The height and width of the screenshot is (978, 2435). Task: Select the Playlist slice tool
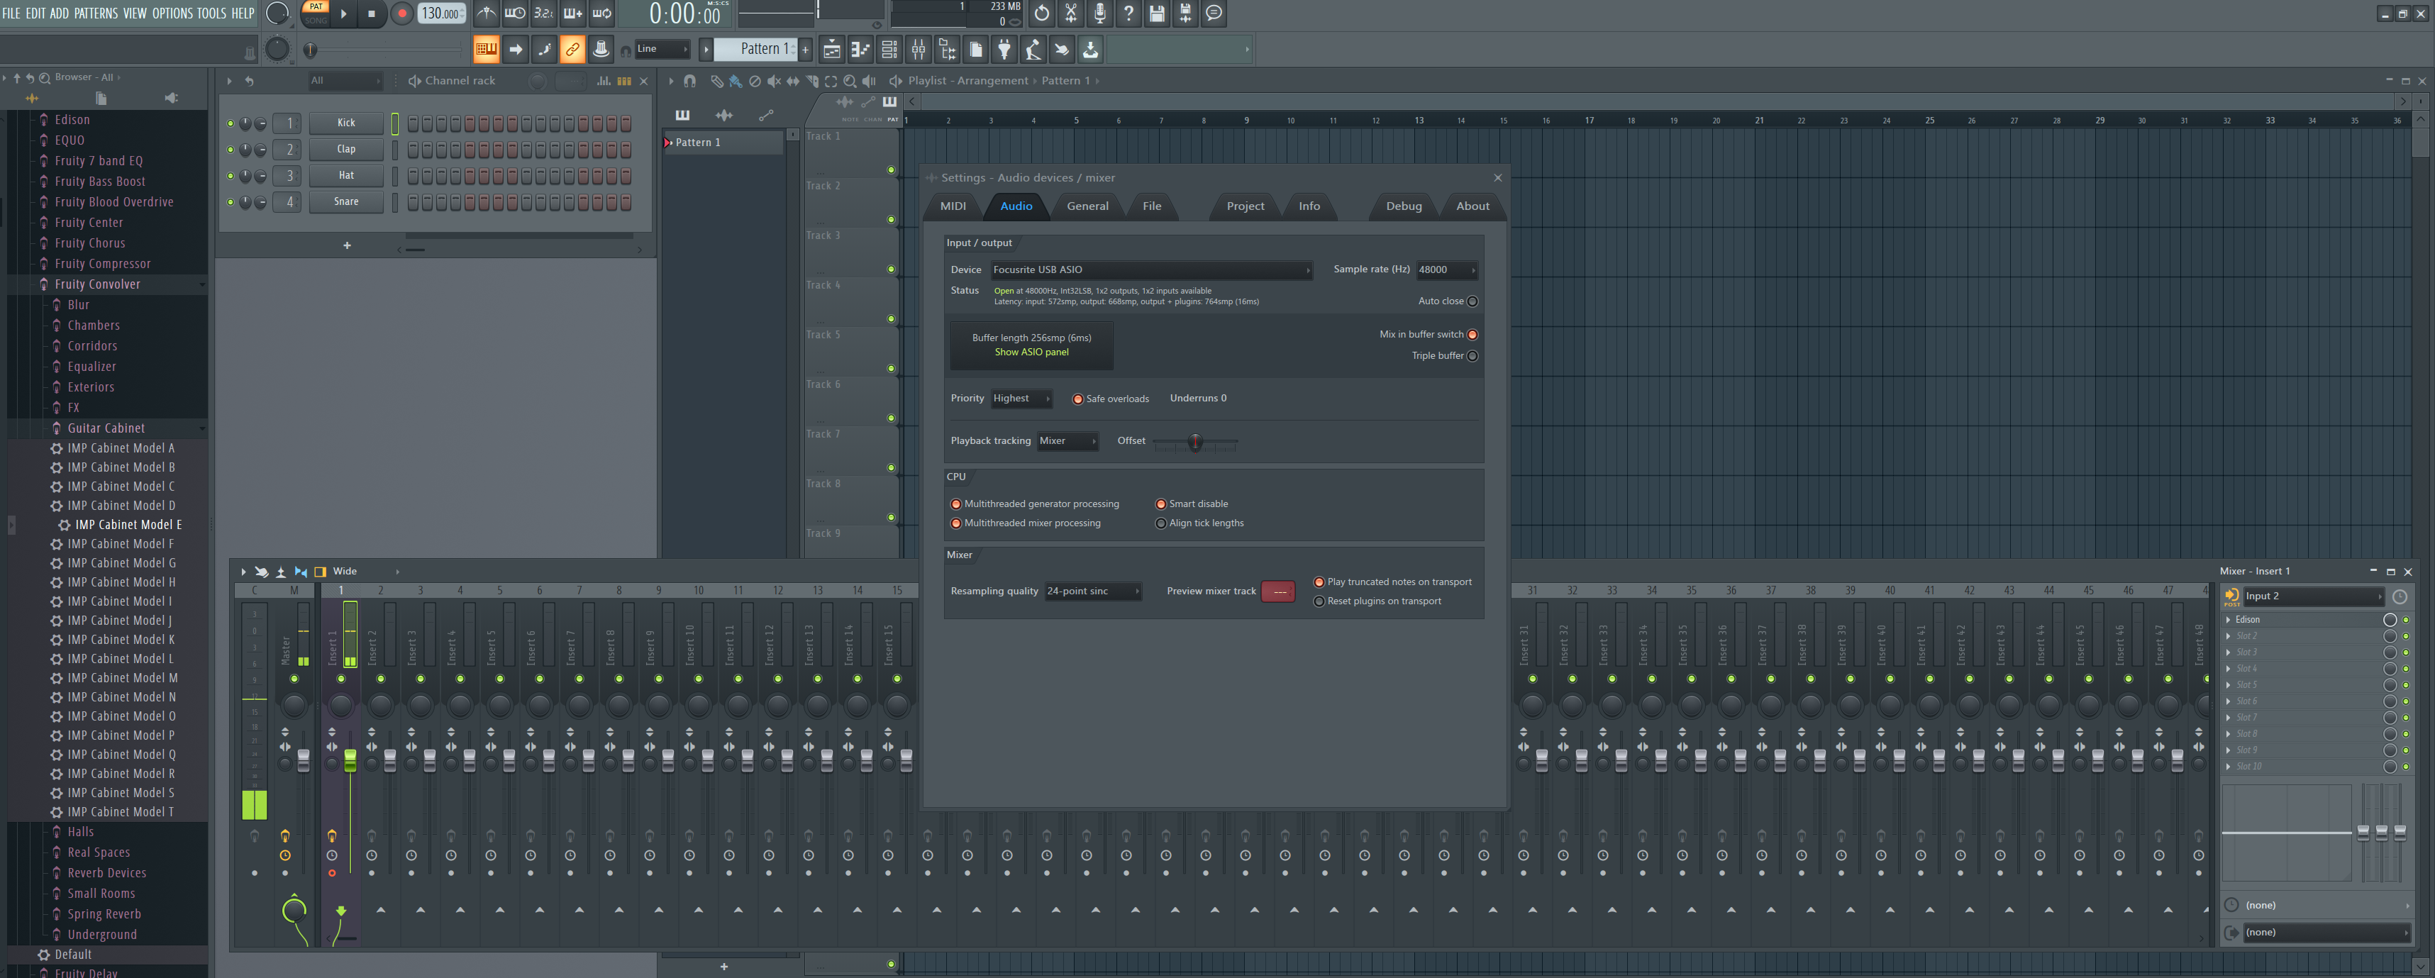pyautogui.click(x=812, y=82)
